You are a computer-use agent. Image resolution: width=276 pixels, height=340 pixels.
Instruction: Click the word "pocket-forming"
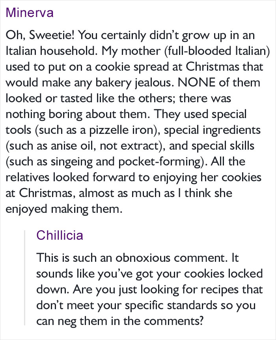(x=160, y=162)
